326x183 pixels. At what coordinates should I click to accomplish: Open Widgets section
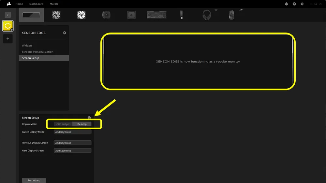pyautogui.click(x=27, y=46)
